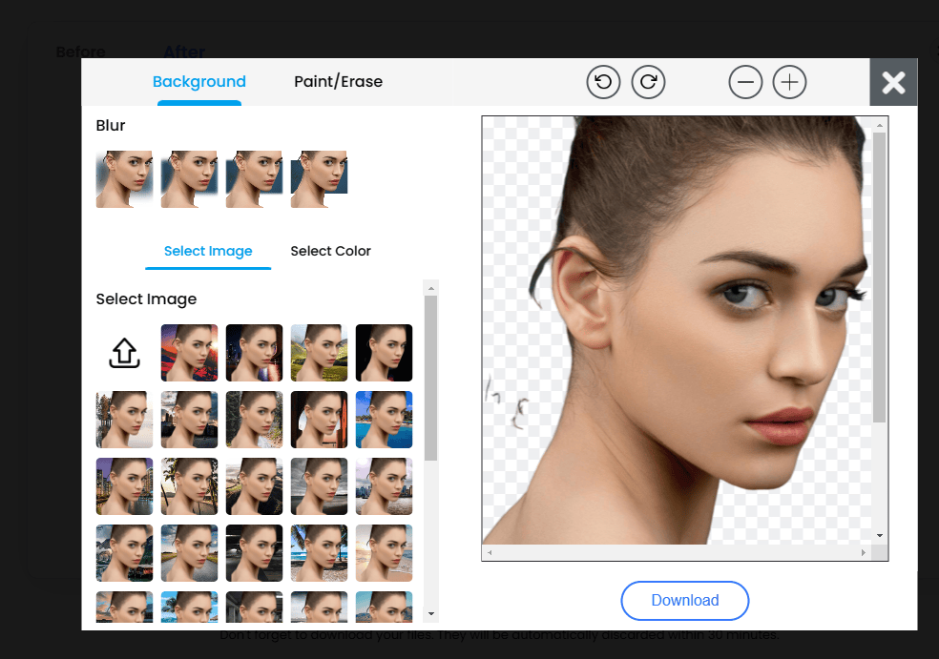Zoom out with the minus icon

(x=746, y=83)
